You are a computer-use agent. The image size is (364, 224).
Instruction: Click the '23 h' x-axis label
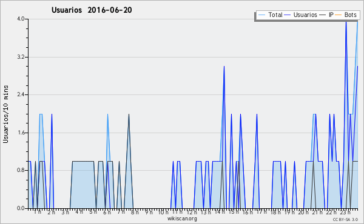pos(345,212)
